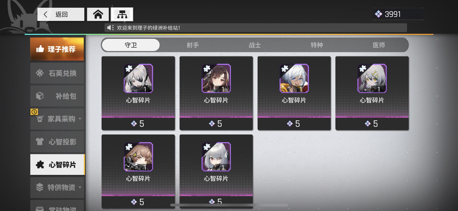Tap the speaker announcement icon
The image size is (458, 211).
click(110, 28)
